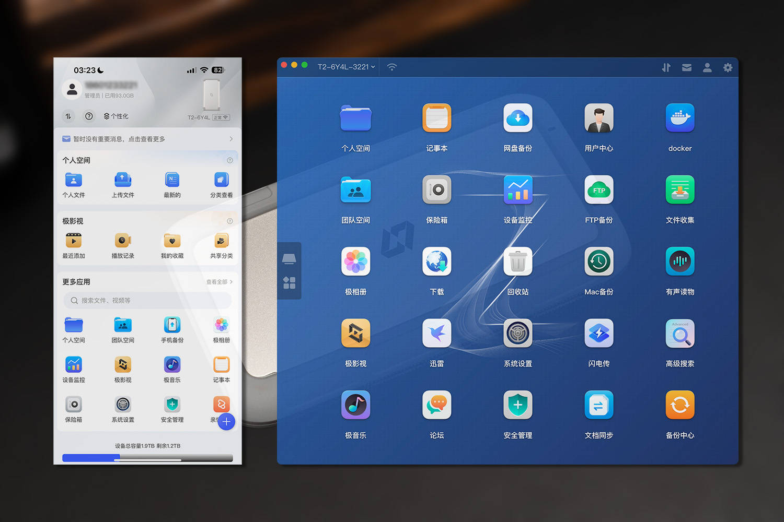This screenshot has width=784, height=522.
Task: Open 个人空间 in the desktop window
Action: pos(355,118)
